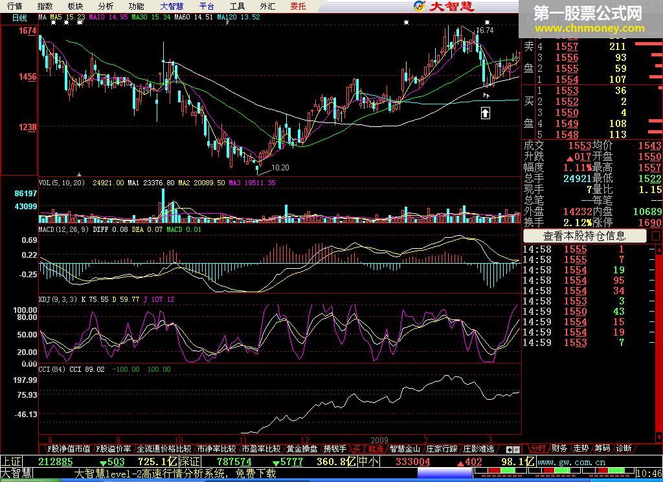Click sell level 1 price 1554
Image resolution: width=663 pixels, height=482 pixels.
point(567,80)
